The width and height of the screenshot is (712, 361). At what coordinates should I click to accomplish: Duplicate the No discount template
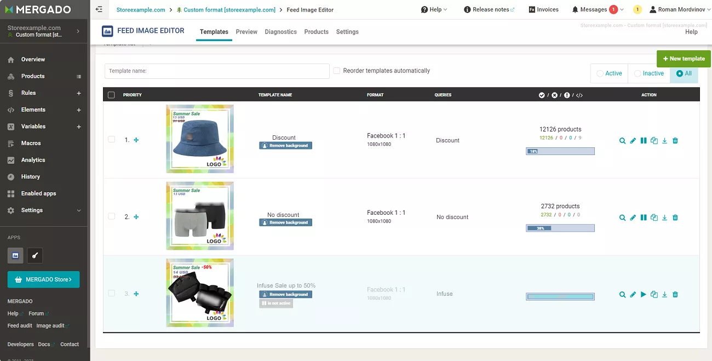654,217
